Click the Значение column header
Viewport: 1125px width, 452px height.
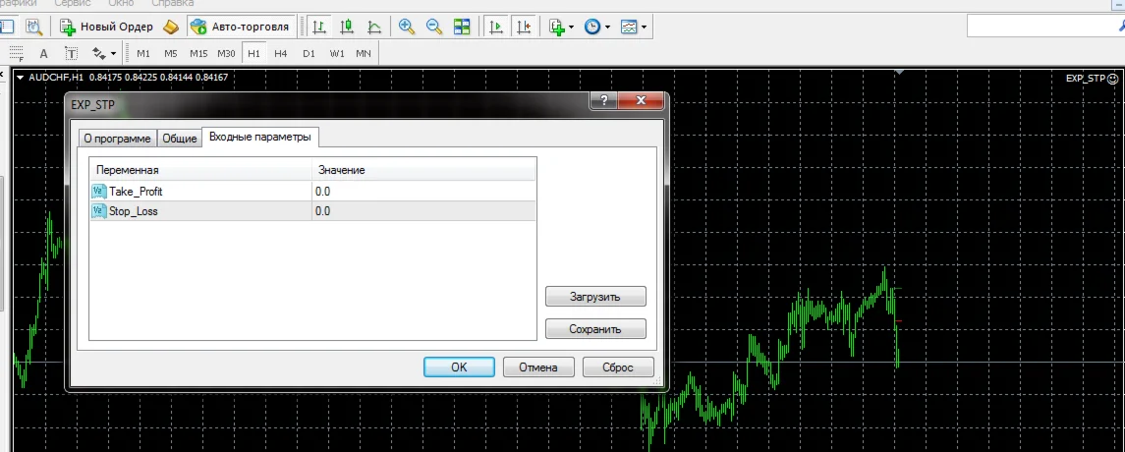click(x=424, y=170)
